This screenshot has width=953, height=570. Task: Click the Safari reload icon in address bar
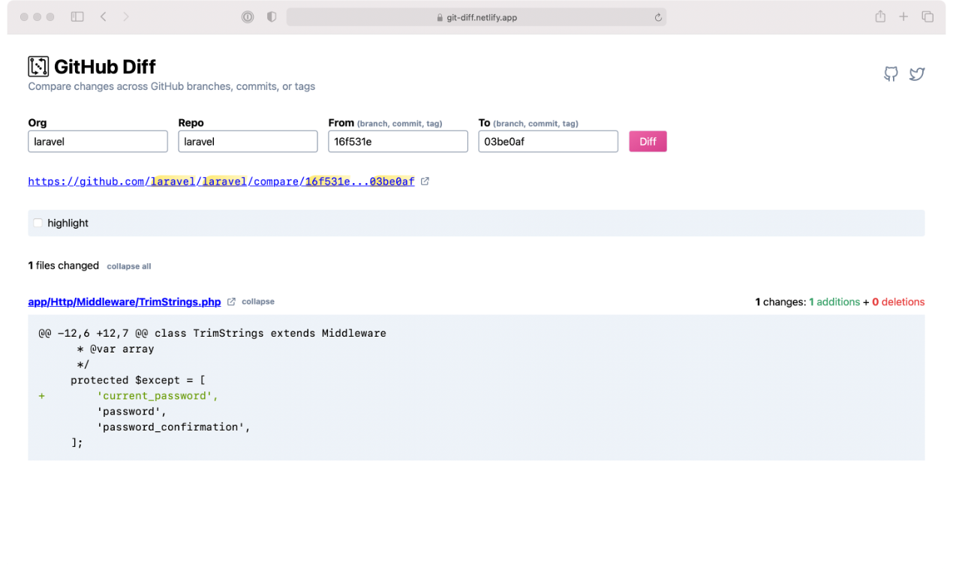657,16
